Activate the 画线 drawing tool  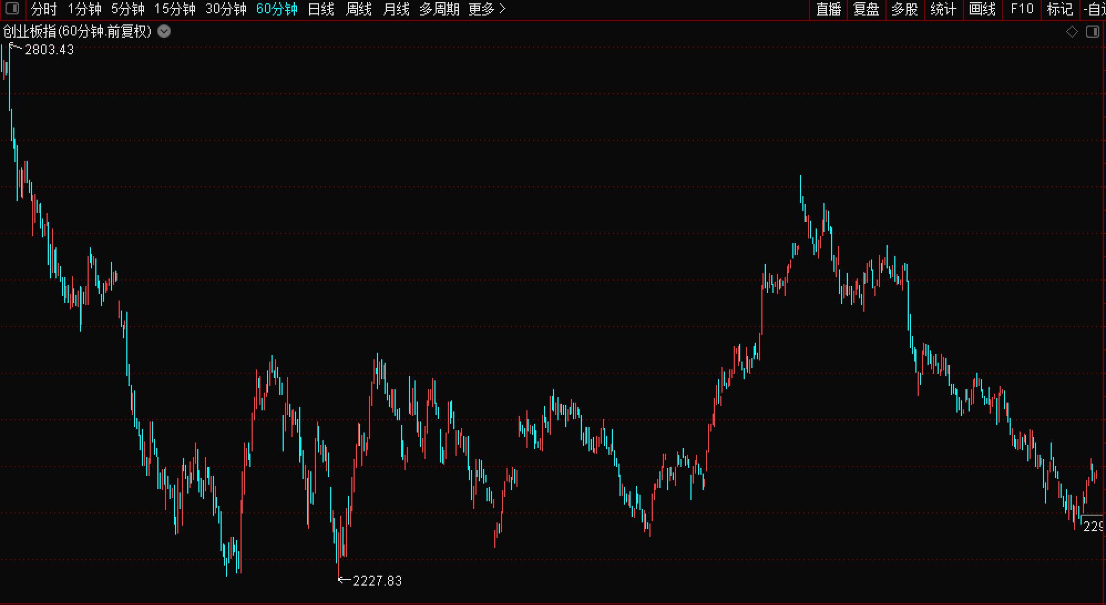(x=982, y=9)
